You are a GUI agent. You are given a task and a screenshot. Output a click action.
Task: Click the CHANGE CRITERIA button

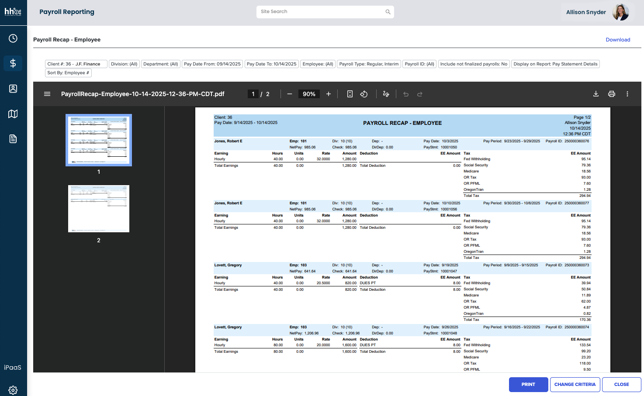tap(575, 385)
